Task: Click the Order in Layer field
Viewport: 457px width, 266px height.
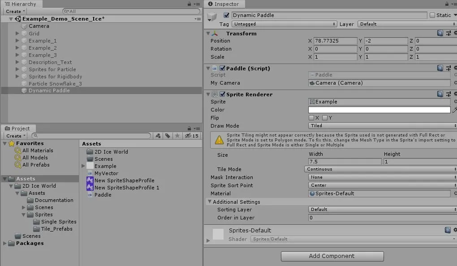Action: (x=382, y=218)
